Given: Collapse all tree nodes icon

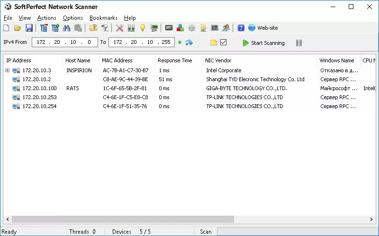Looking at the screenshot, I should pyautogui.click(x=44, y=28).
